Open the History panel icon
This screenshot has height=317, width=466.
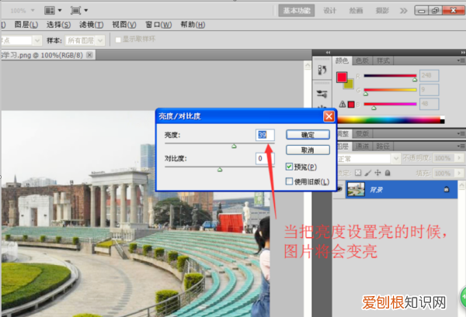click(322, 70)
